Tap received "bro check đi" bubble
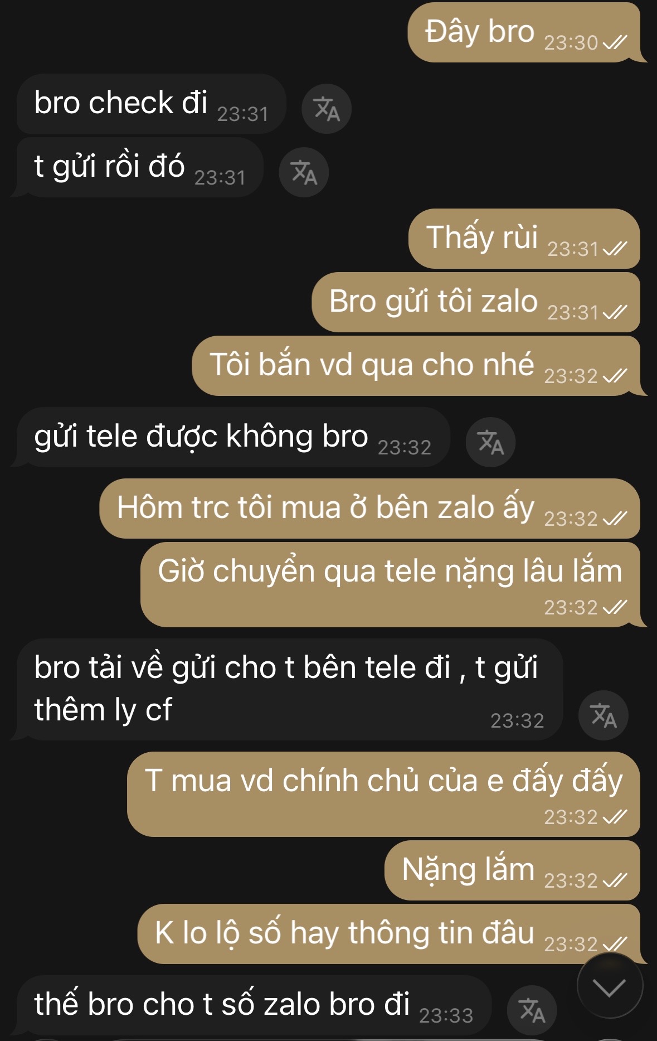Viewport: 657px width, 1041px height. pyautogui.click(x=151, y=104)
